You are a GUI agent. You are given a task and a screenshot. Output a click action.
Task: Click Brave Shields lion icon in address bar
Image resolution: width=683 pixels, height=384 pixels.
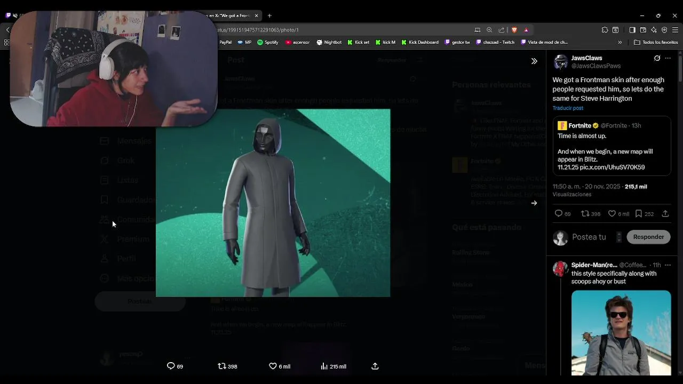(x=514, y=30)
